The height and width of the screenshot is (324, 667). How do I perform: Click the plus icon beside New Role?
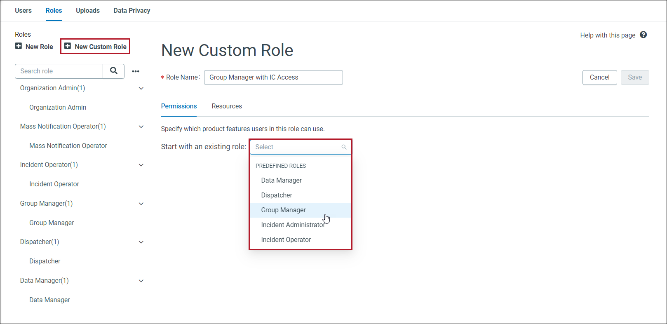(x=19, y=46)
